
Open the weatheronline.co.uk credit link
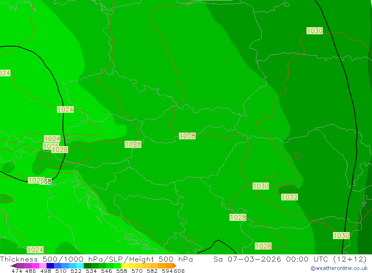(339, 268)
